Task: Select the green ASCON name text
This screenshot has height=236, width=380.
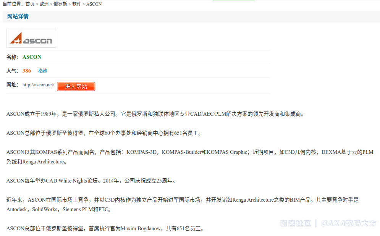Action: [x=32, y=57]
